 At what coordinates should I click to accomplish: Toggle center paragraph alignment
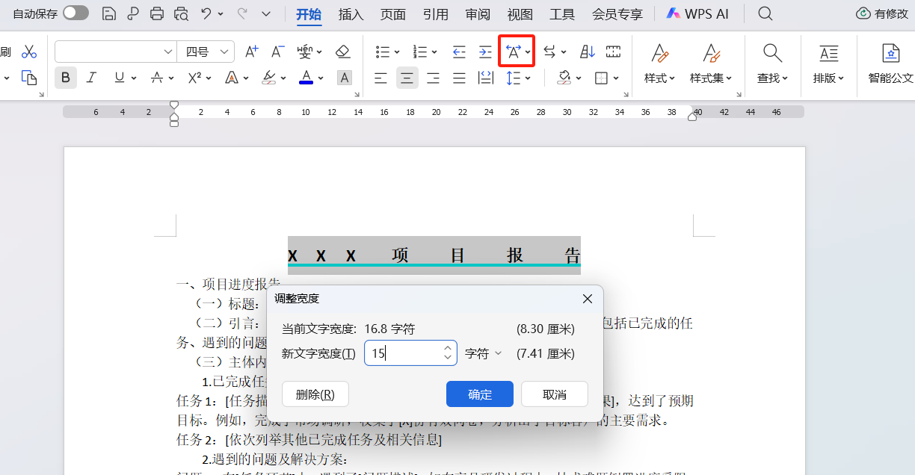407,77
